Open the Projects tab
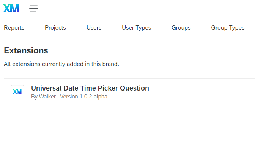Screen dimensions: 255x153 [x=55, y=28]
